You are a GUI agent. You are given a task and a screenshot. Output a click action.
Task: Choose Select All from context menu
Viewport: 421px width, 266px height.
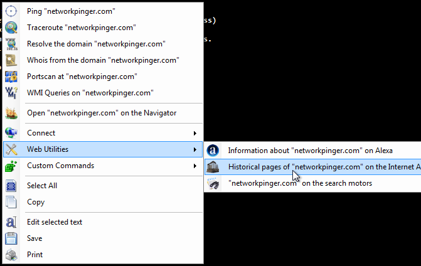click(x=103, y=186)
